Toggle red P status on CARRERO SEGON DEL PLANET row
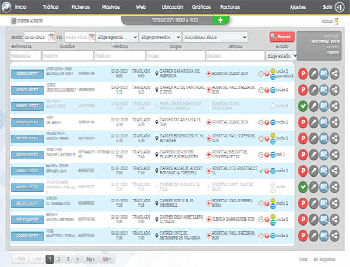Screen dimensions: 350x267 tap(303, 154)
